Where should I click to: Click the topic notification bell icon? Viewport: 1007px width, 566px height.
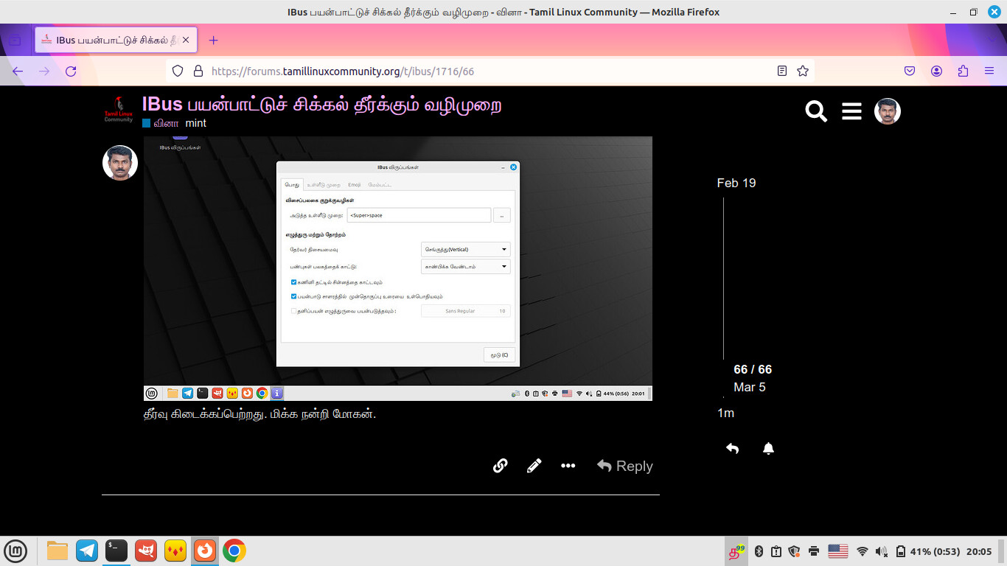click(x=768, y=448)
